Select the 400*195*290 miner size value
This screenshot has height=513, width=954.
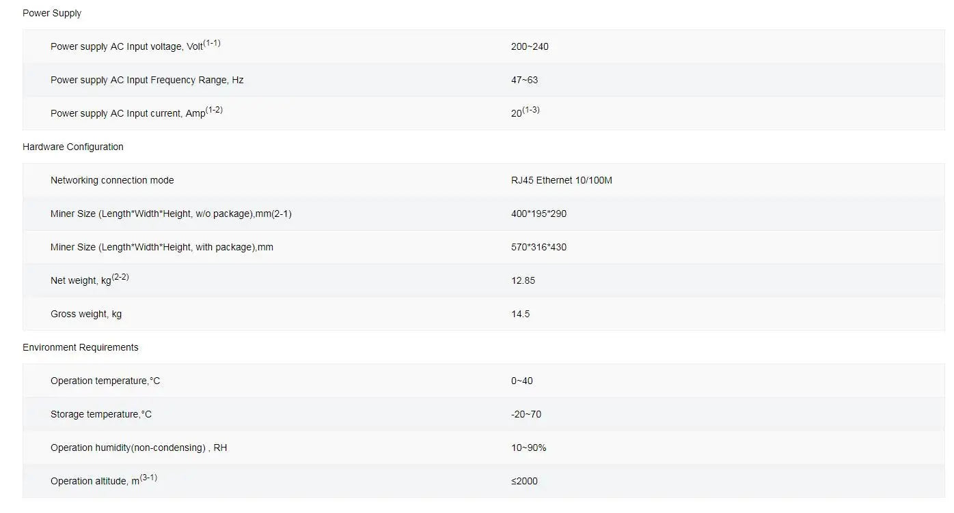[539, 214]
